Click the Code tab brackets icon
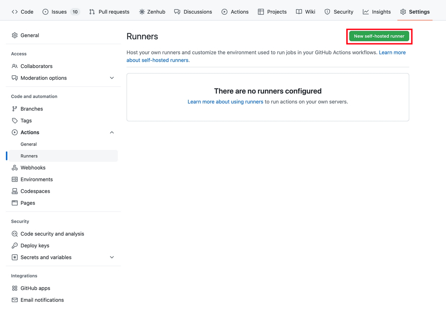 (x=15, y=12)
